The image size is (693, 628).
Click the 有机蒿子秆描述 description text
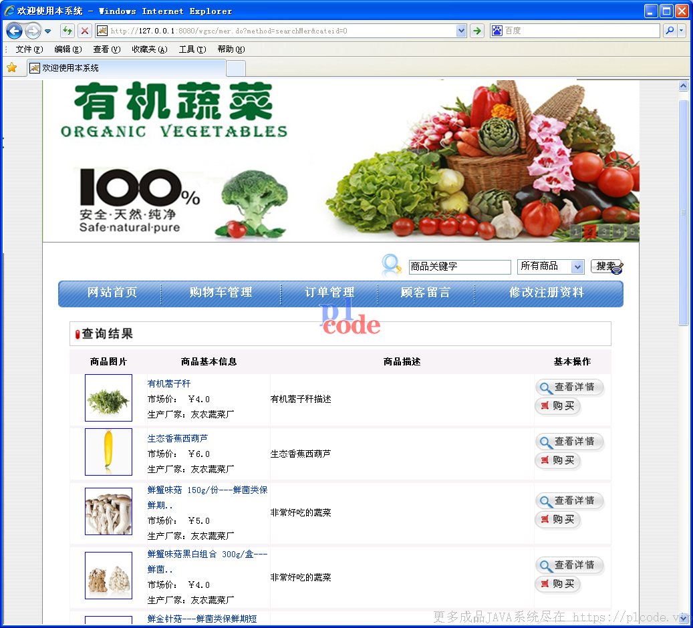[301, 399]
